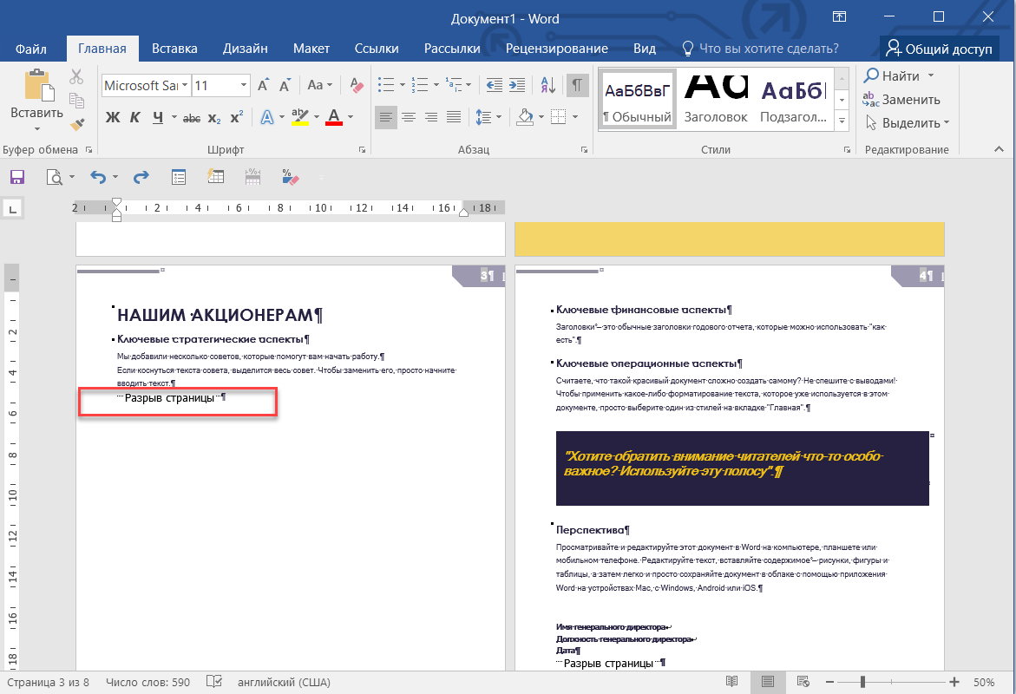Click the ribbon display options icon in title bar

point(839,16)
